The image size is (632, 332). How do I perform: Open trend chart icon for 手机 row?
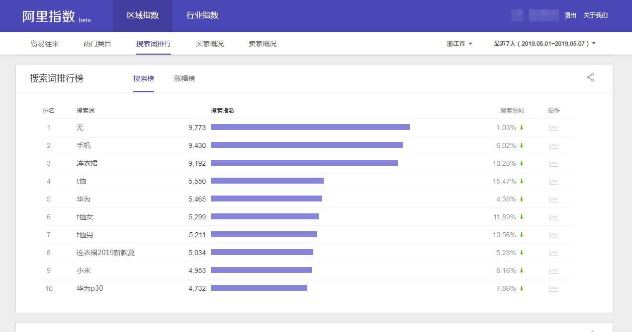point(553,146)
